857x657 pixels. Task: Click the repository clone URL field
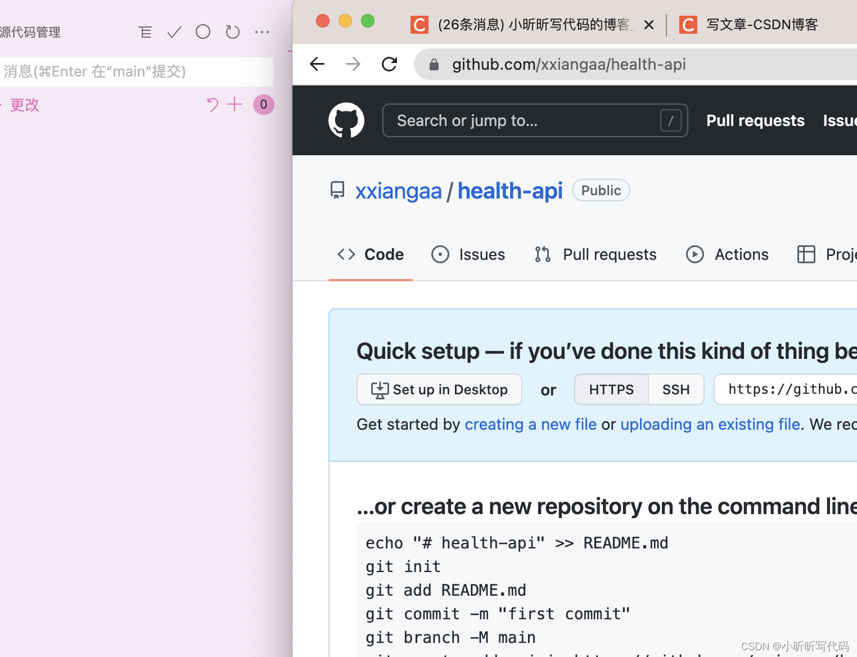click(x=786, y=389)
